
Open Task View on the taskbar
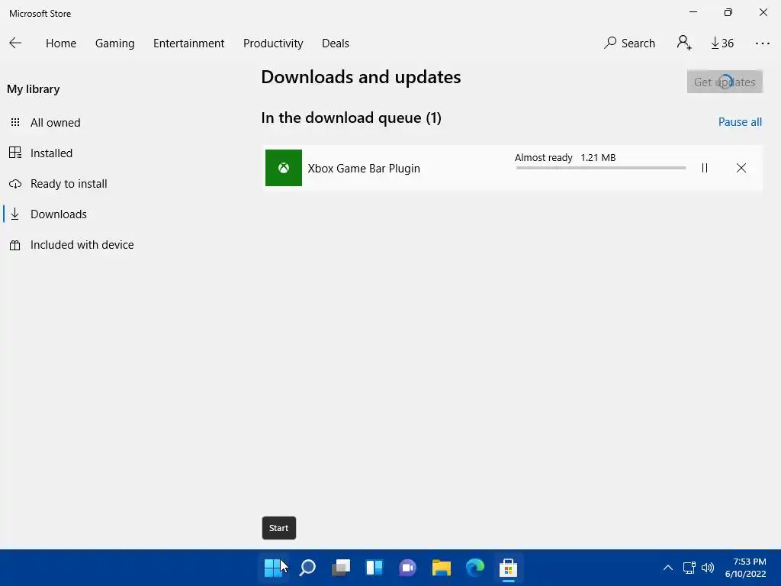(341, 568)
